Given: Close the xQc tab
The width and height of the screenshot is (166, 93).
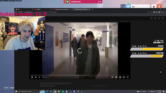Looking at the screenshot, I should (32, 9).
